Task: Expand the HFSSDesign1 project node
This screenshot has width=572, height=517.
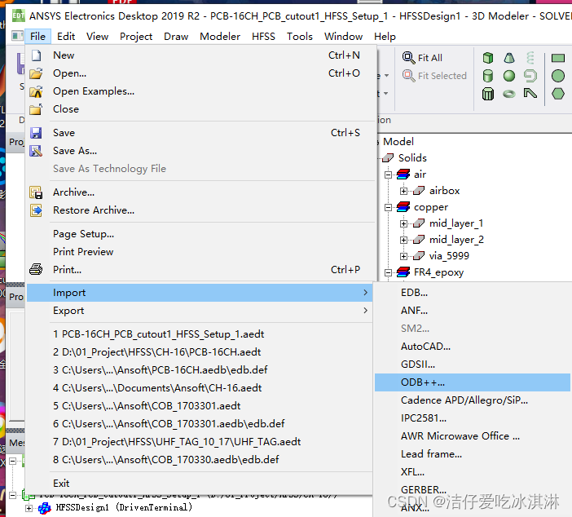Action: point(29,508)
